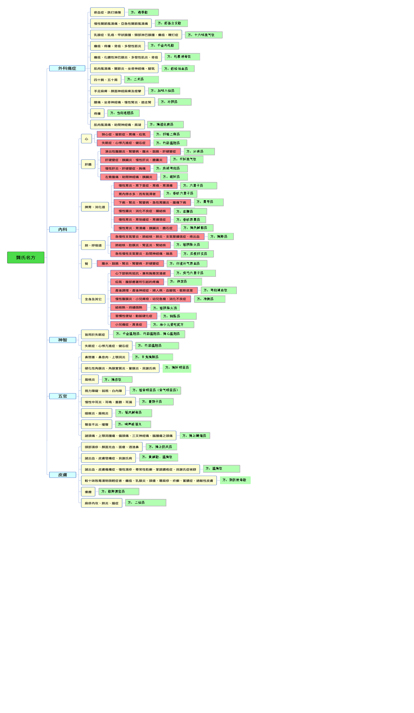This screenshot has height=713, width=414.
Task: Select the 神智 branch node
Action: [x=62, y=340]
